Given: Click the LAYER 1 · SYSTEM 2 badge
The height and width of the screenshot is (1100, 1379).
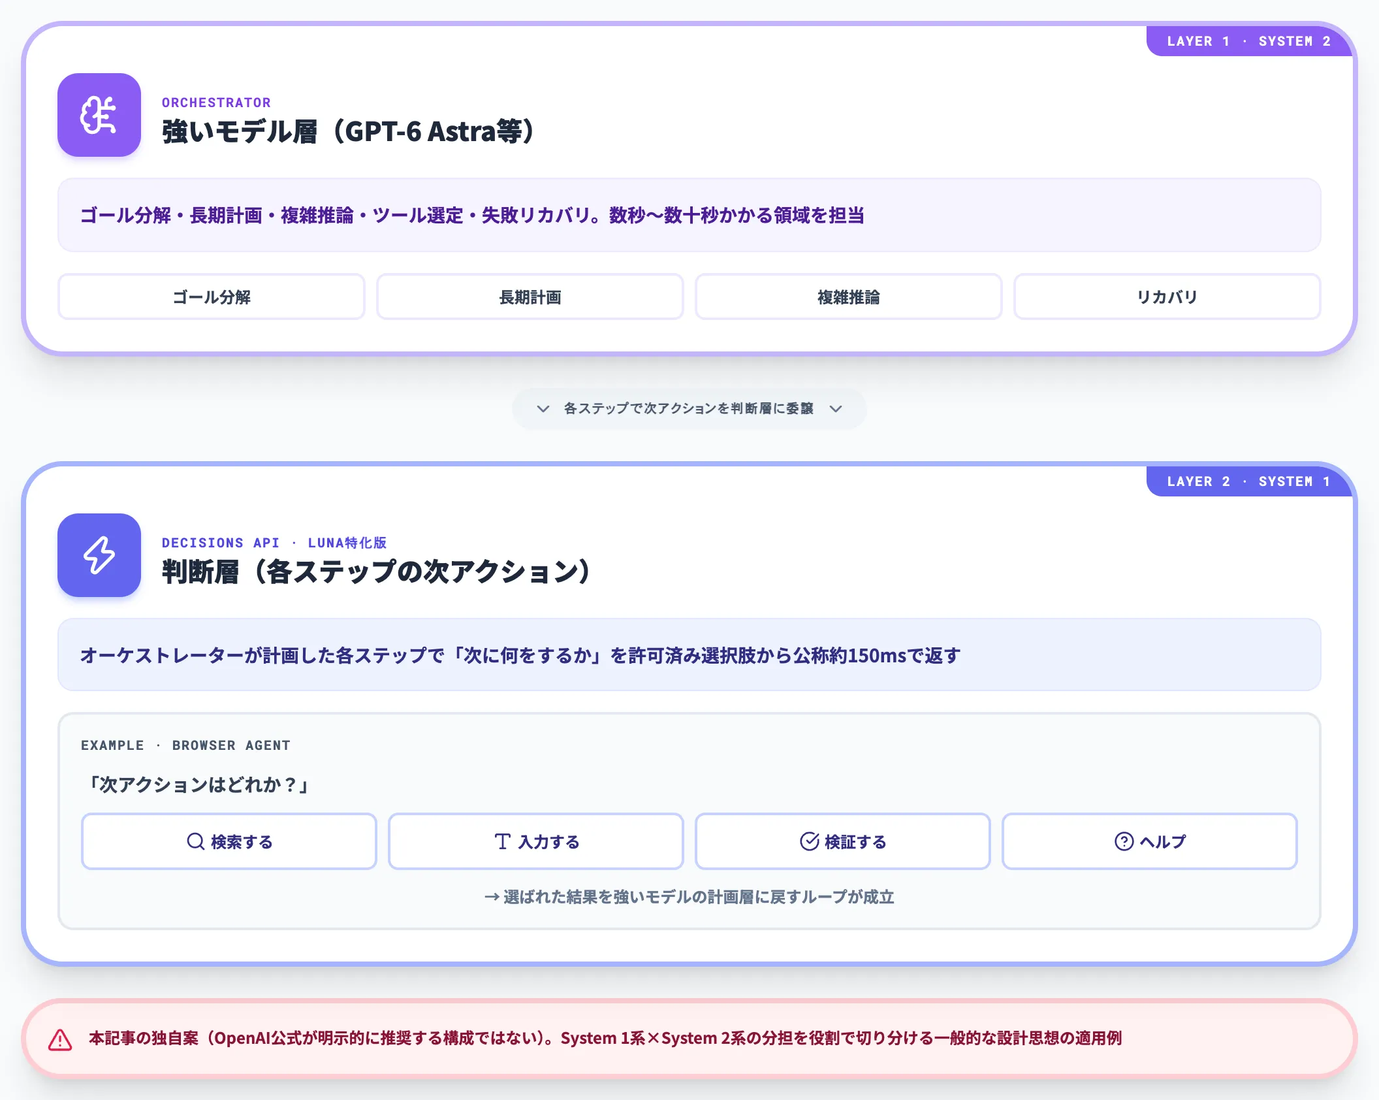Looking at the screenshot, I should pos(1248,41).
